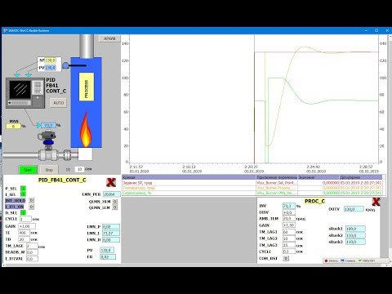Click the INV value field in PROC_C
The height and width of the screenshot is (294, 392).
tap(289, 206)
